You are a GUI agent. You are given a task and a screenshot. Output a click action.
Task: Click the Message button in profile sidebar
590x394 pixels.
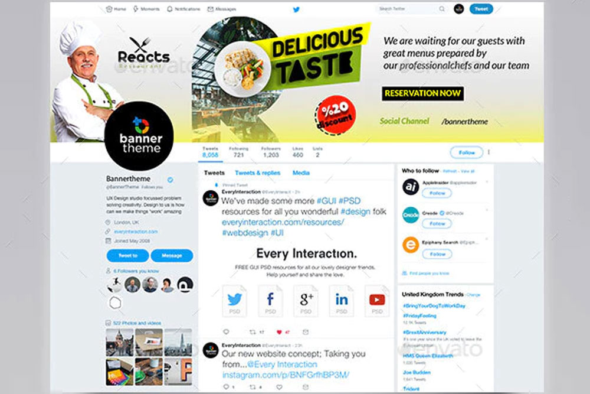click(x=172, y=255)
